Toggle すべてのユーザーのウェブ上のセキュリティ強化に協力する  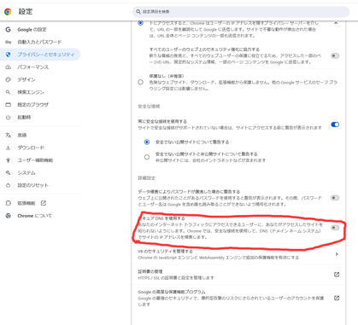click(335, 55)
